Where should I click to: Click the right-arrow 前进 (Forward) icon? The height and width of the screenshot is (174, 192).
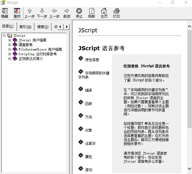click(x=67, y=11)
